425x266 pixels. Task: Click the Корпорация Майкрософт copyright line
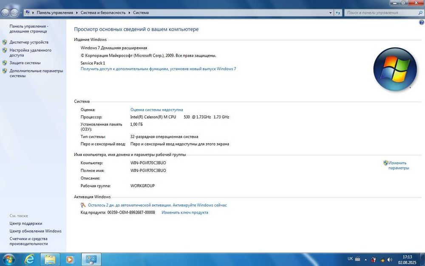point(148,55)
